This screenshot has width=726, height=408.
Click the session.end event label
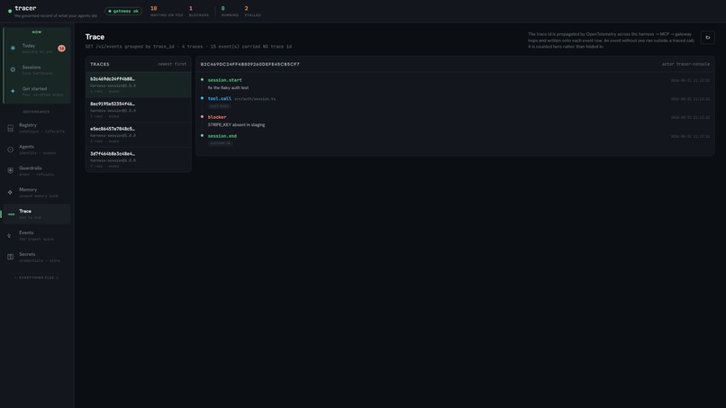(222, 136)
